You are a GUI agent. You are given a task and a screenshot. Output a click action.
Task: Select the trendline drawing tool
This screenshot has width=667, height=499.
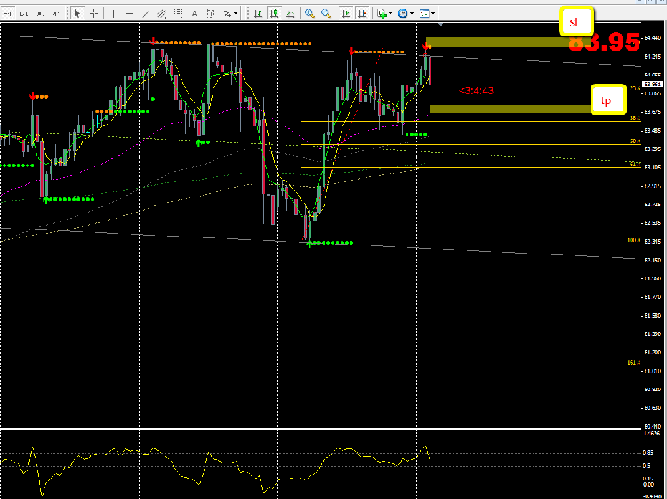pos(146,13)
